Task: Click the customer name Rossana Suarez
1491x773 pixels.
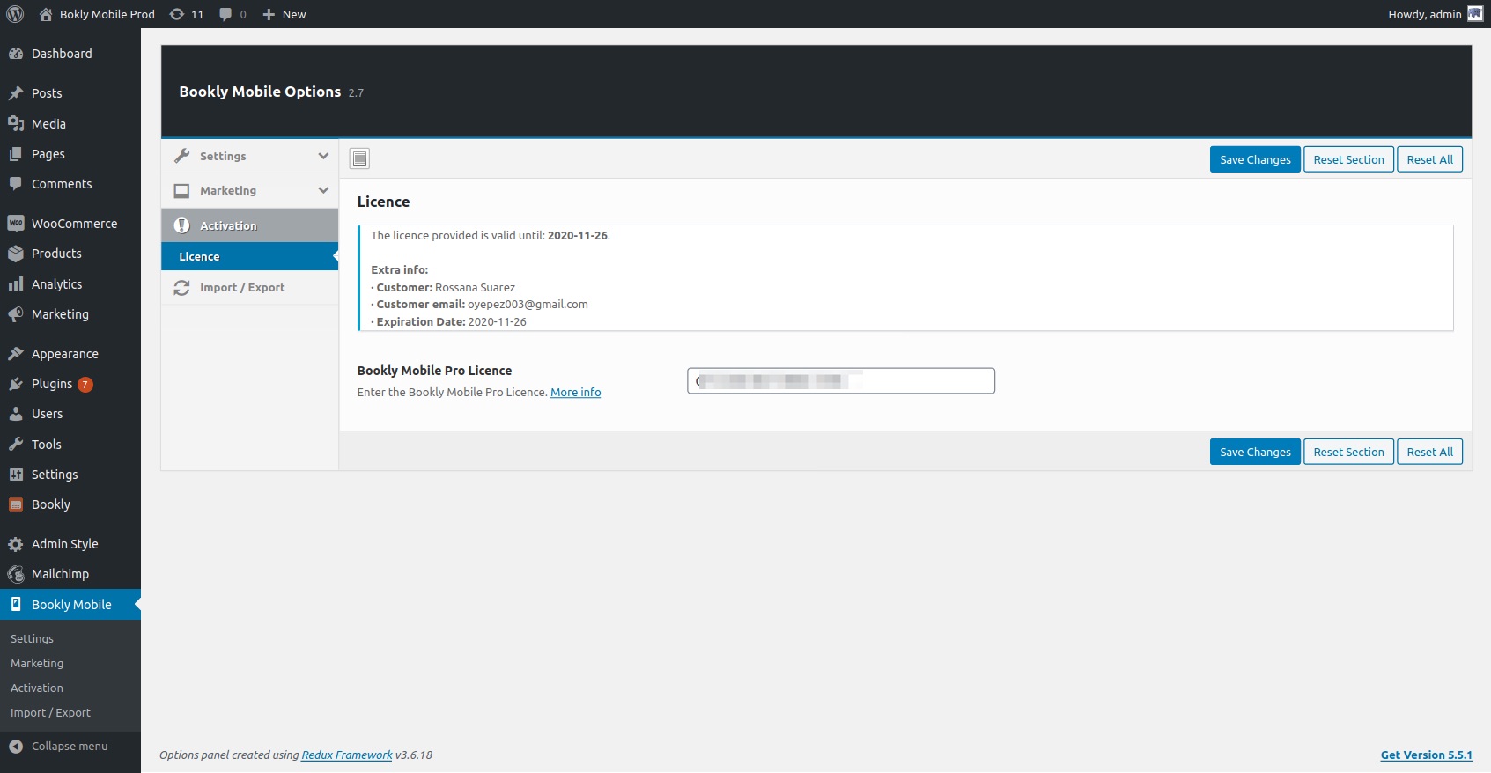Action: pos(475,288)
